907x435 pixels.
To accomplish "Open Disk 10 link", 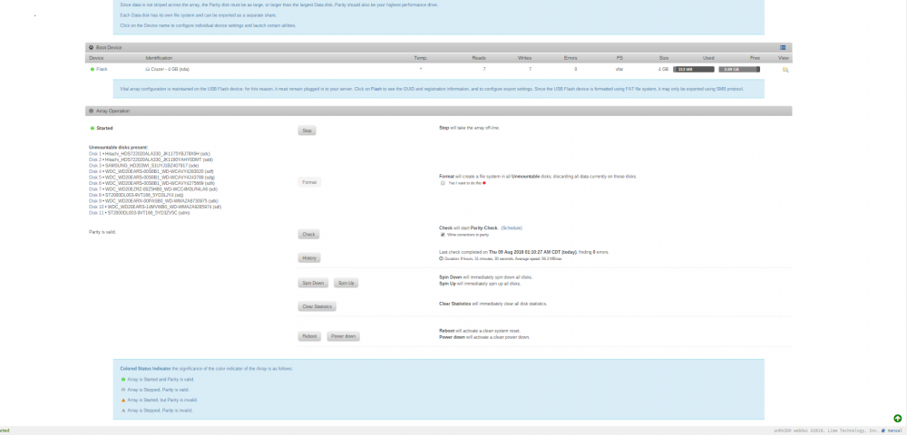I will coord(96,207).
